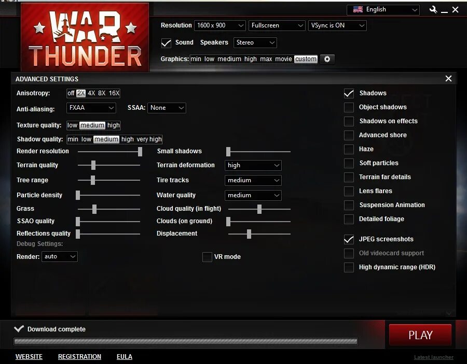Viewport: 467px width, 364px height.
Task: Set Anisotropy to 16X
Action: point(114,93)
